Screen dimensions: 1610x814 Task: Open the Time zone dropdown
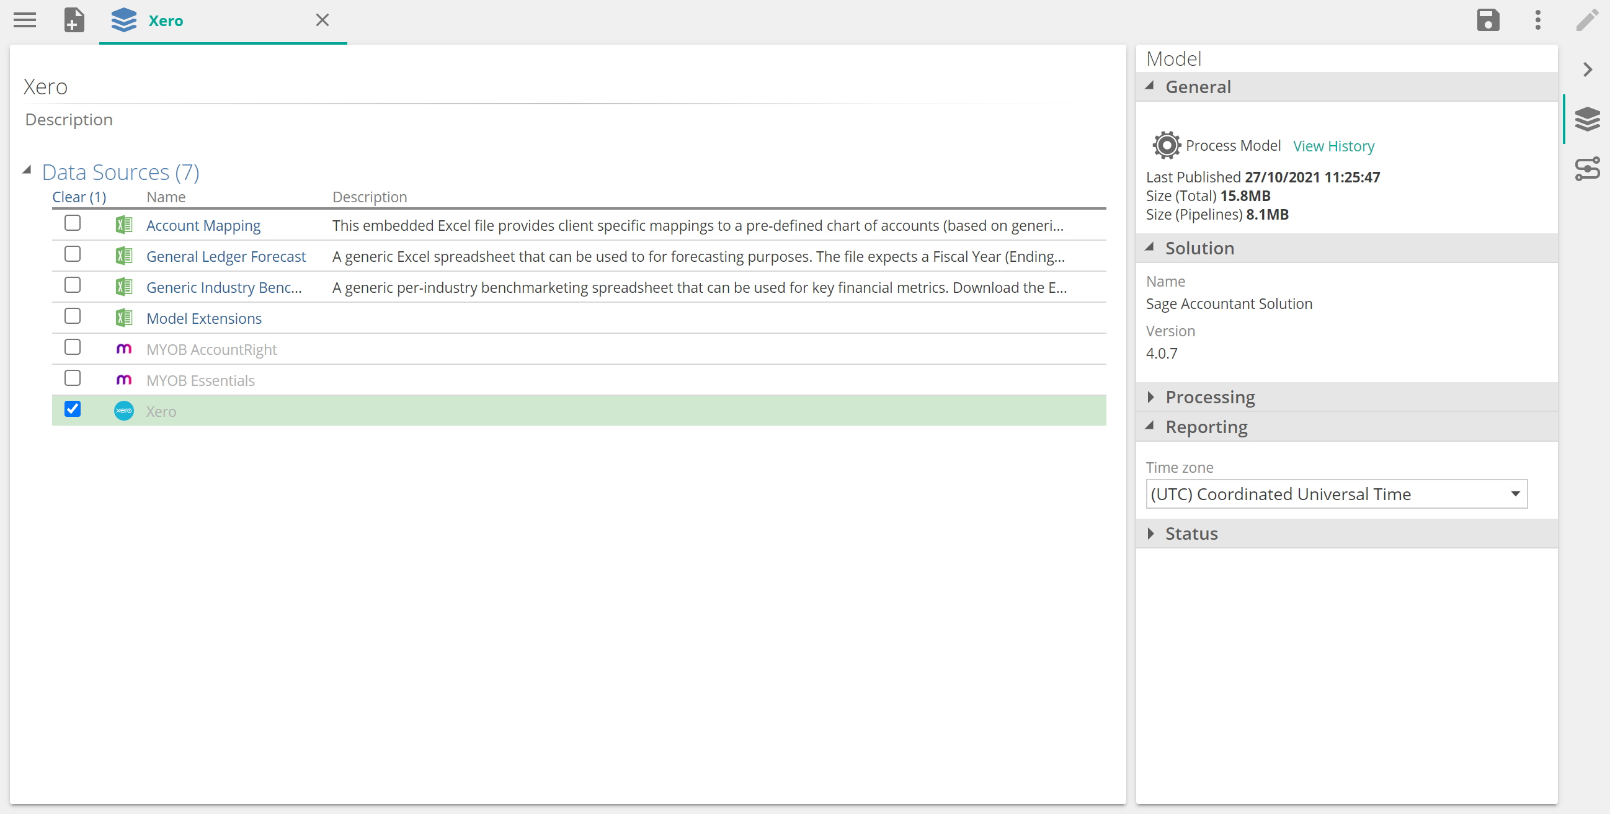coord(1336,494)
